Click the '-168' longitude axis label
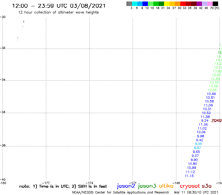The image size is (222, 195). click(176, 183)
